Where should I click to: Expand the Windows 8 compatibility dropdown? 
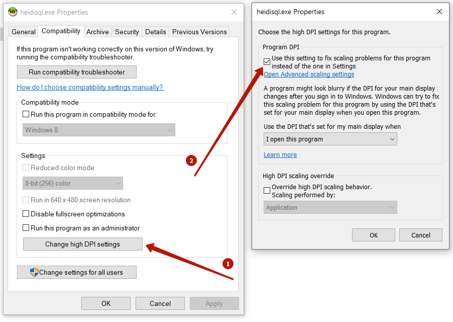tap(99, 130)
